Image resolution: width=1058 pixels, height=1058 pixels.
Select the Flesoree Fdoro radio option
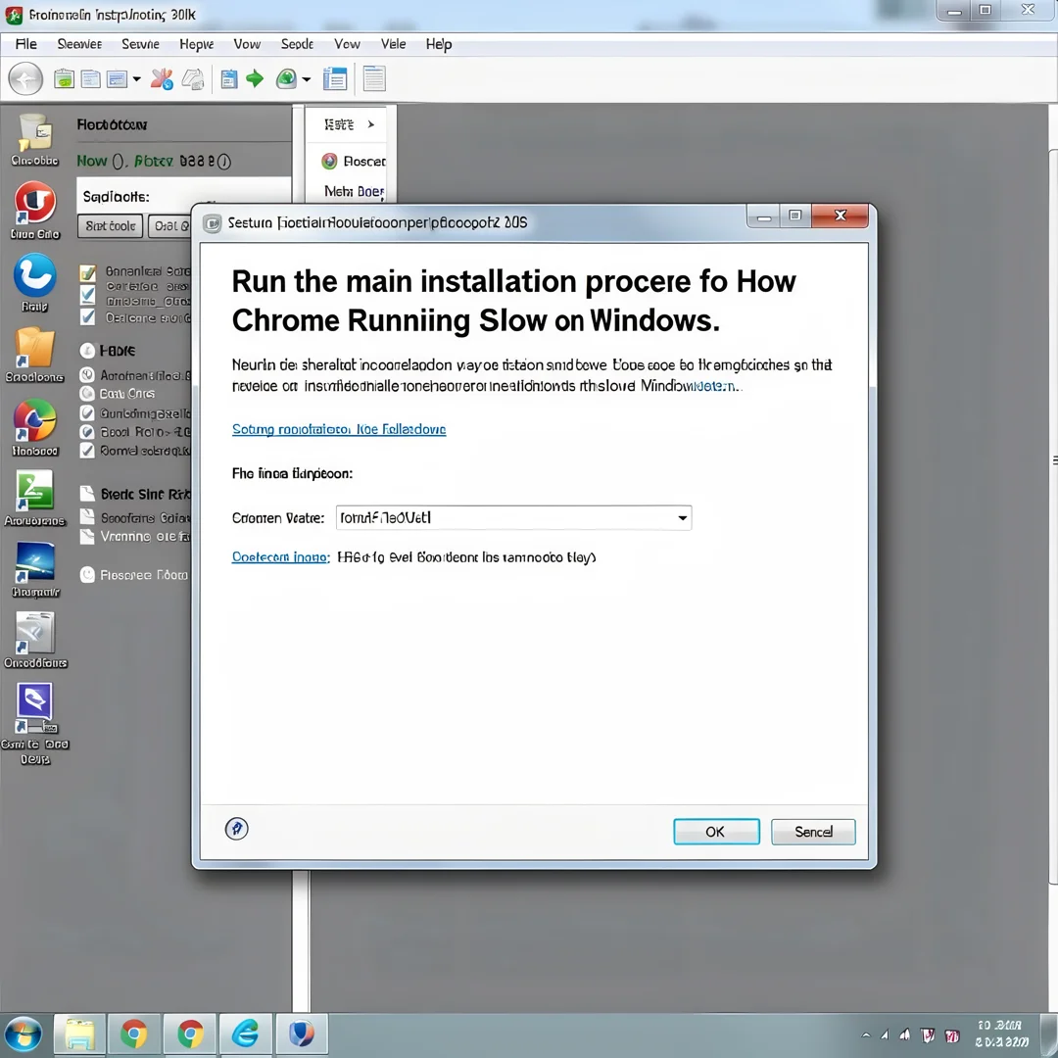(x=87, y=575)
